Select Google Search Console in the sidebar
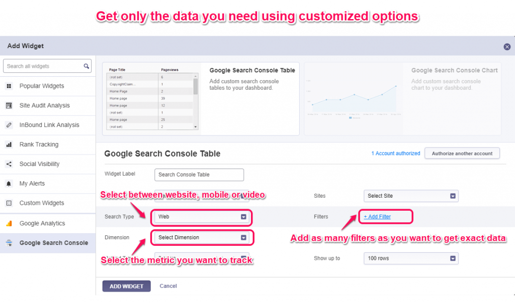The width and height of the screenshot is (515, 303). click(x=53, y=243)
